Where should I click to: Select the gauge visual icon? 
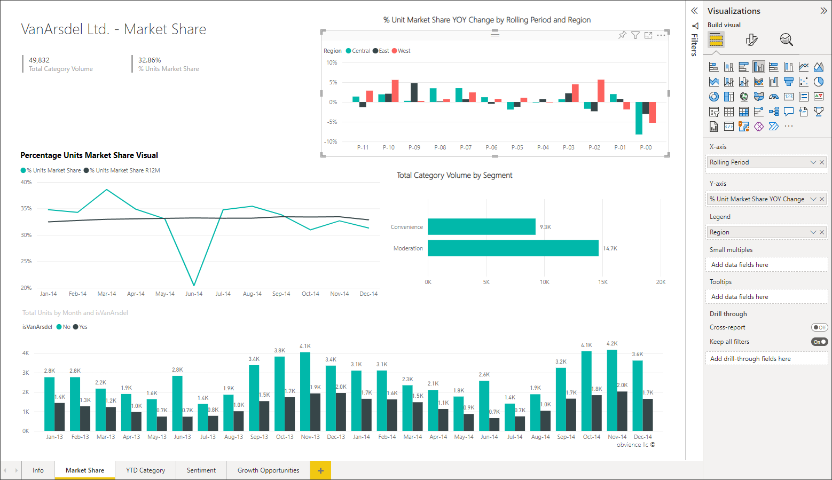coord(773,97)
